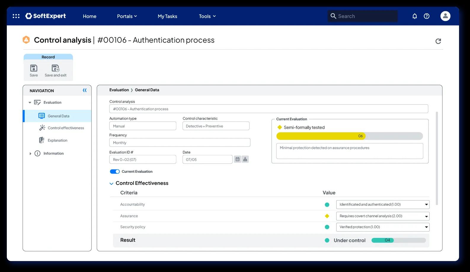Open the Portals menu
Image resolution: width=470 pixels, height=272 pixels.
[127, 16]
